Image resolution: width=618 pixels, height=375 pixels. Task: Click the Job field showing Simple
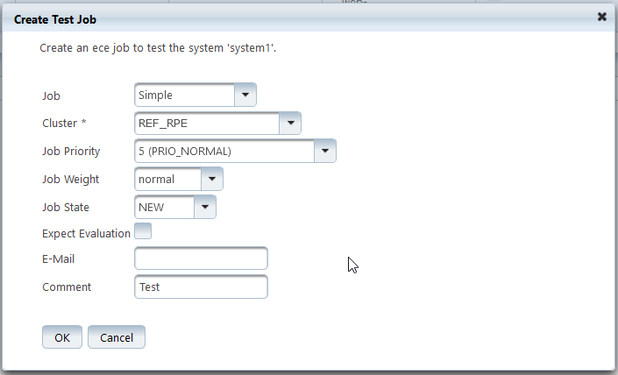tap(185, 95)
